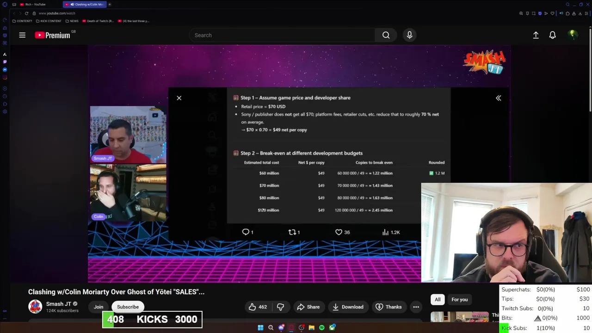Open Death of Twitch bookmark

pyautogui.click(x=98, y=21)
